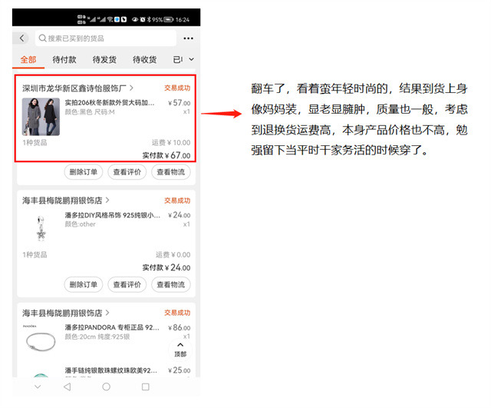The height and width of the screenshot is (408, 491).
Task: View logistics for the ¥24.00 charm order
Action: (170, 285)
